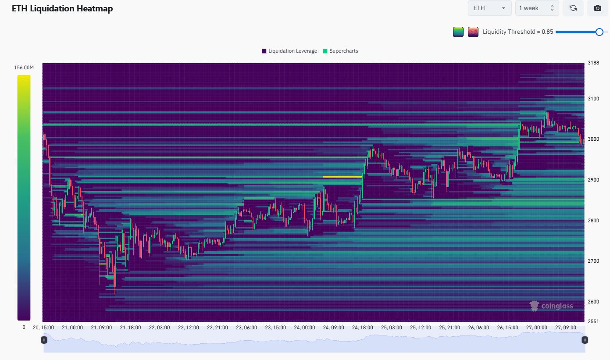This screenshot has height=360, width=610.
Task: Open the ETH coin dropdown
Action: pos(490,8)
